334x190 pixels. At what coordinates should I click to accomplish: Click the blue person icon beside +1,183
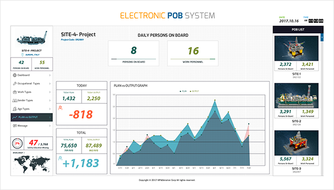pos(60,158)
